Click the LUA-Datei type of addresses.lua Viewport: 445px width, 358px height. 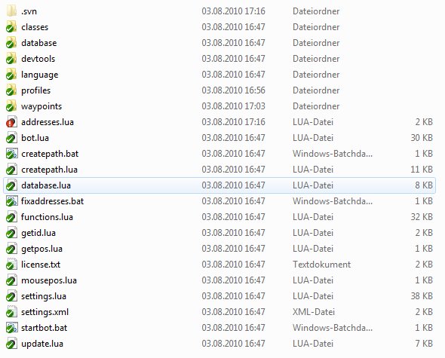point(313,122)
